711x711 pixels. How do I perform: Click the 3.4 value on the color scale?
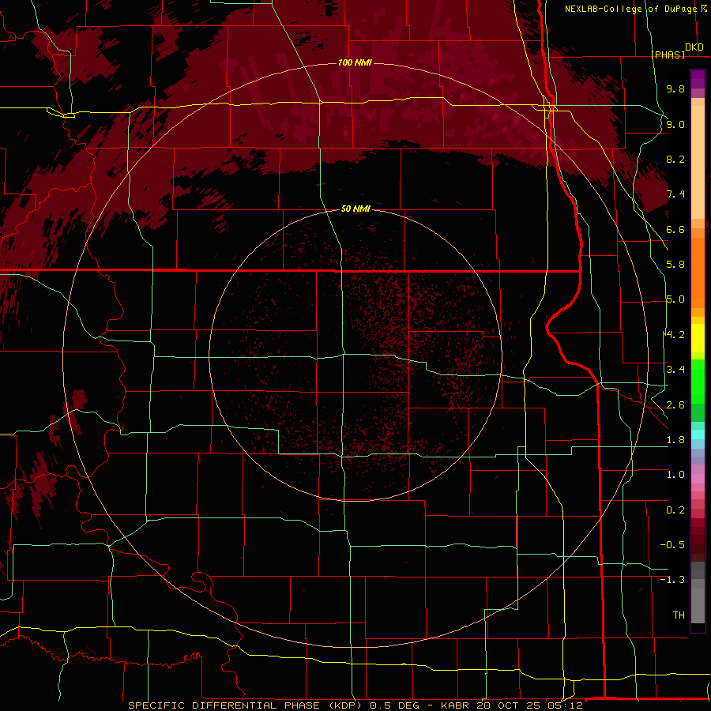(x=675, y=370)
